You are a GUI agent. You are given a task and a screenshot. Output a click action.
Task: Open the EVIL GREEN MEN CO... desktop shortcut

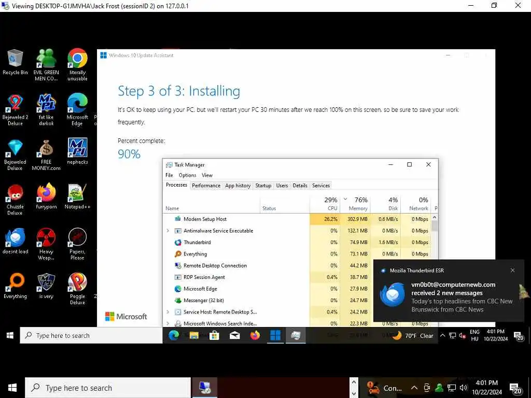pos(46,64)
